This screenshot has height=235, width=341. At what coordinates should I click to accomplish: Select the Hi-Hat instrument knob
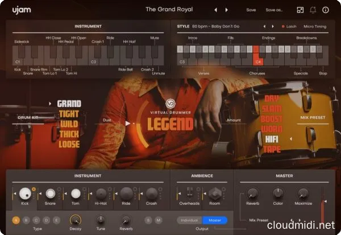coord(101,193)
